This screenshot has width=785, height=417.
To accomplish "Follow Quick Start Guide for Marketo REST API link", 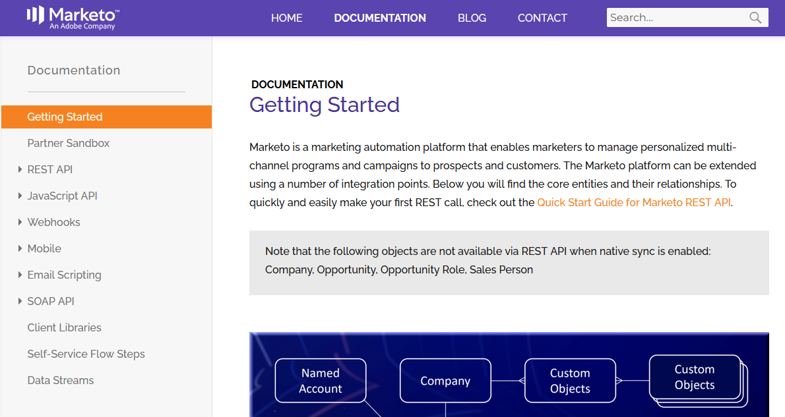I will point(634,202).
